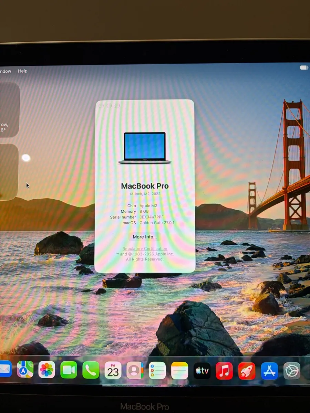Click the Chip value Apple M2

[148, 206]
